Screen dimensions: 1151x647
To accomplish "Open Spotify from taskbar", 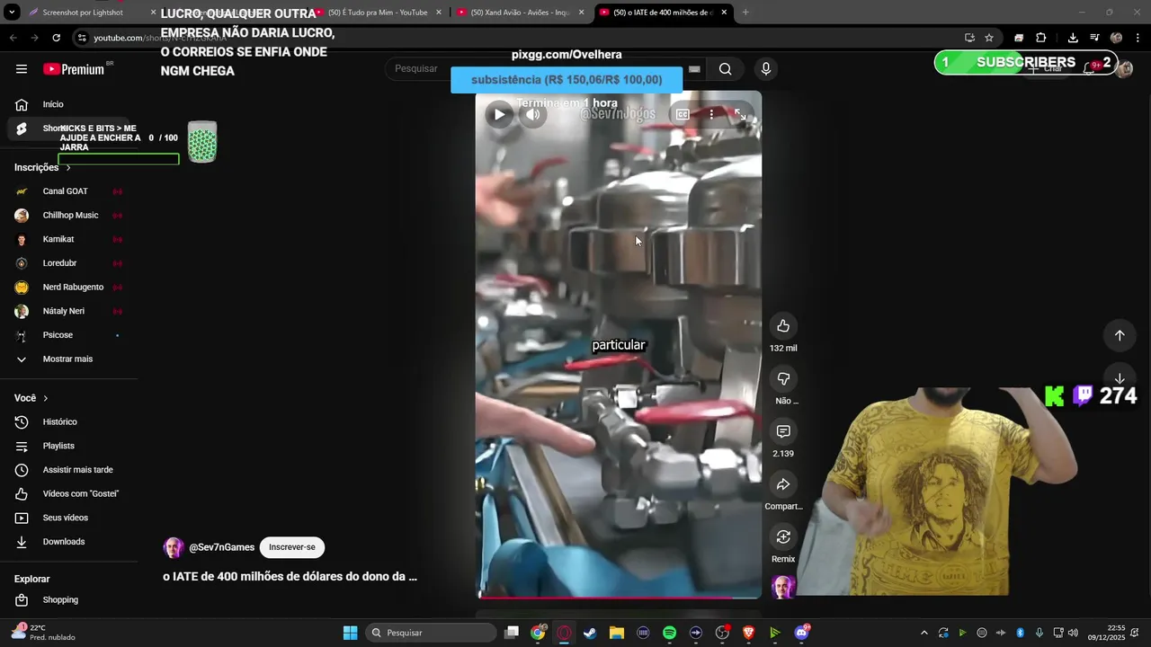I will (x=669, y=633).
